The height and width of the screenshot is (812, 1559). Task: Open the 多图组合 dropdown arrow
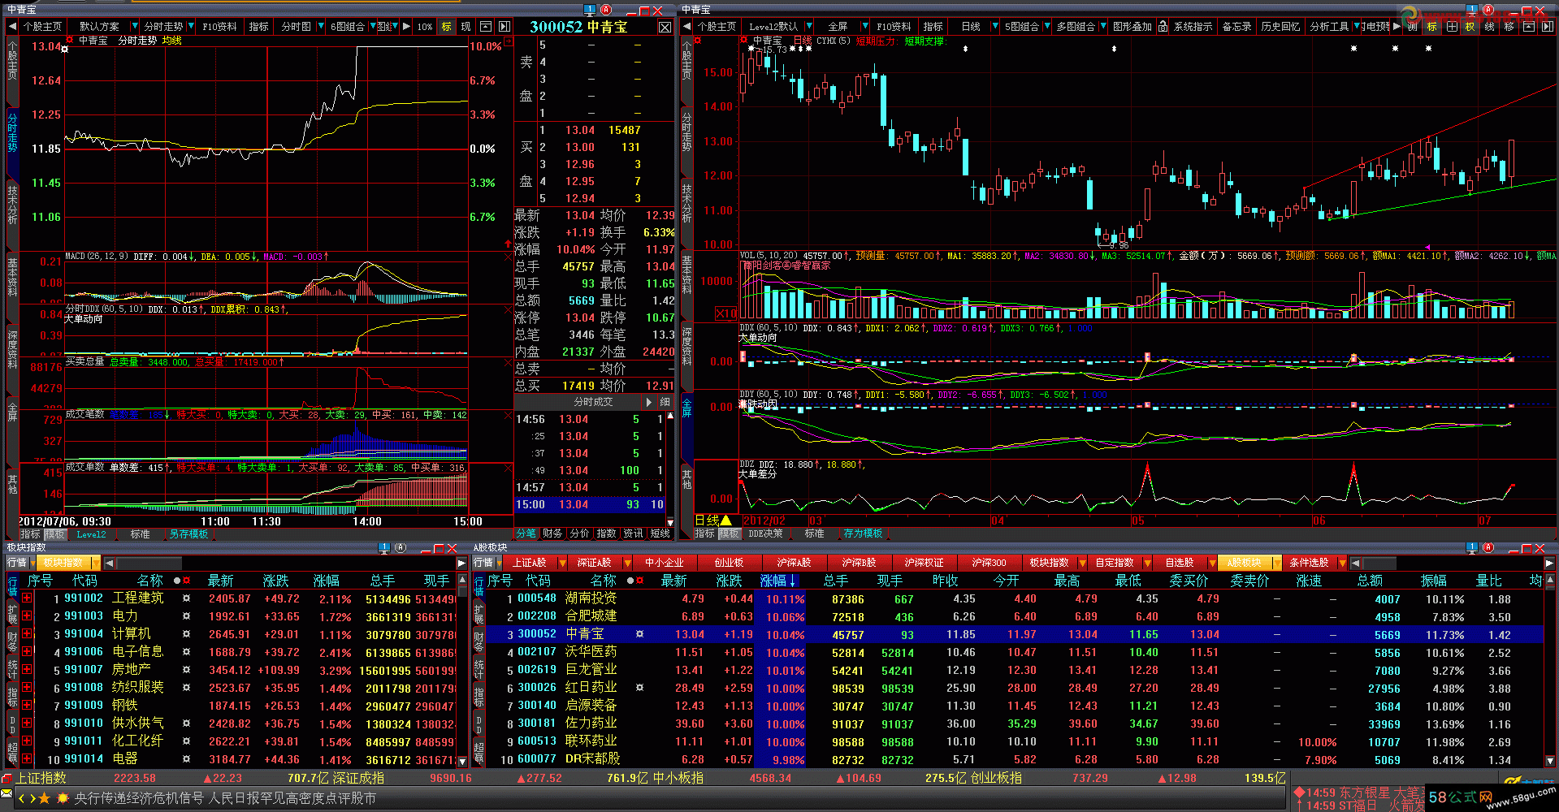click(1103, 26)
